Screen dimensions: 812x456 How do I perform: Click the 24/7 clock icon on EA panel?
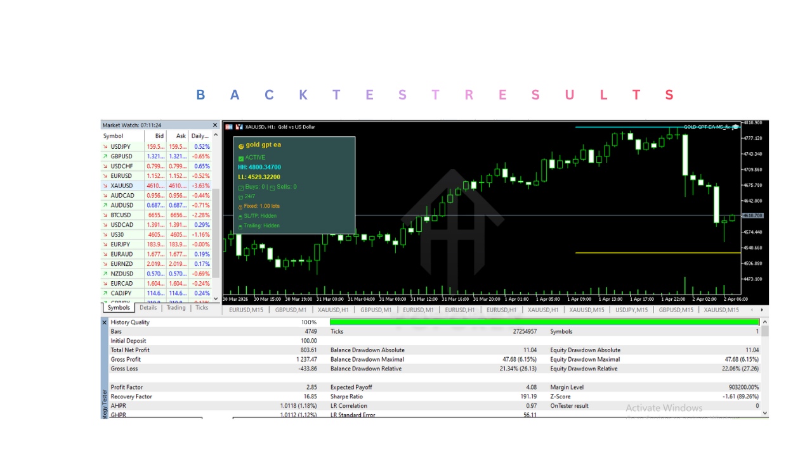(240, 196)
